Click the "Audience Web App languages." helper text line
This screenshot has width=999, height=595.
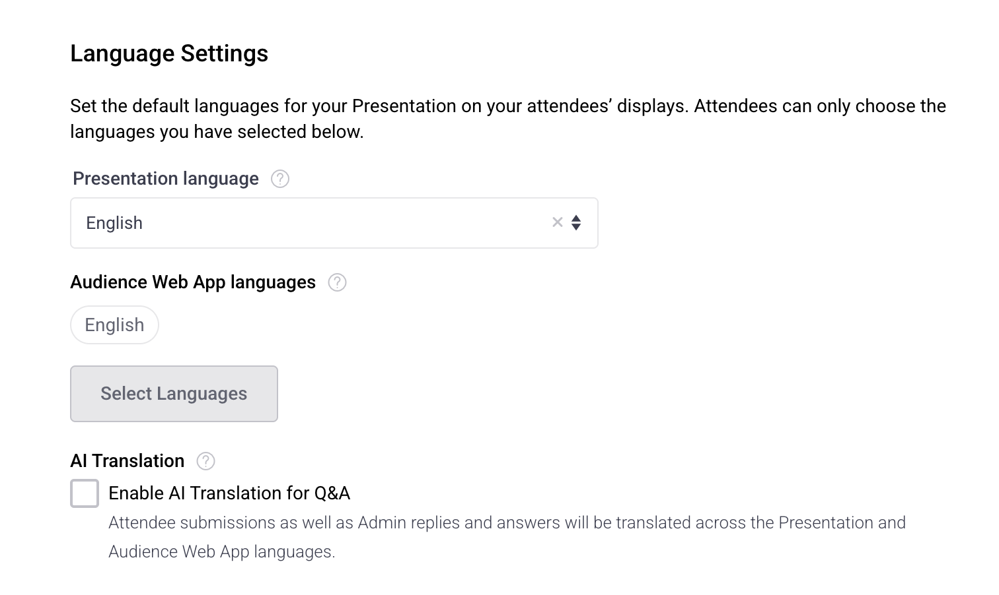pyautogui.click(x=222, y=552)
